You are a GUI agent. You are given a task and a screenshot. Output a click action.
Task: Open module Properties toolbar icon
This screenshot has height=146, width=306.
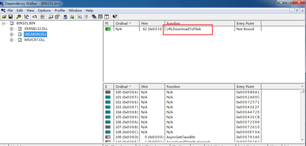pos(57,17)
